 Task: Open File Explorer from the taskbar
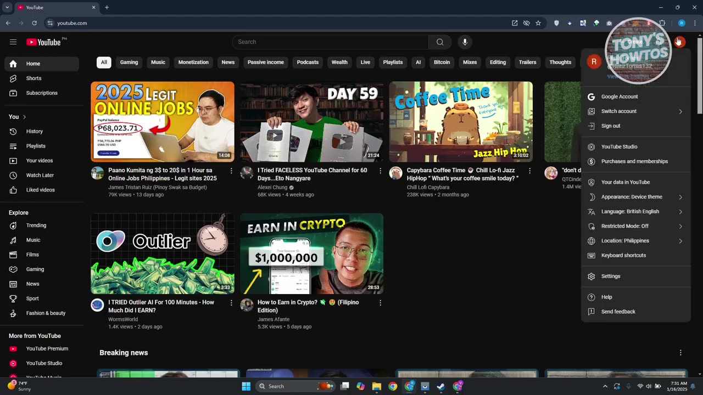(377, 386)
